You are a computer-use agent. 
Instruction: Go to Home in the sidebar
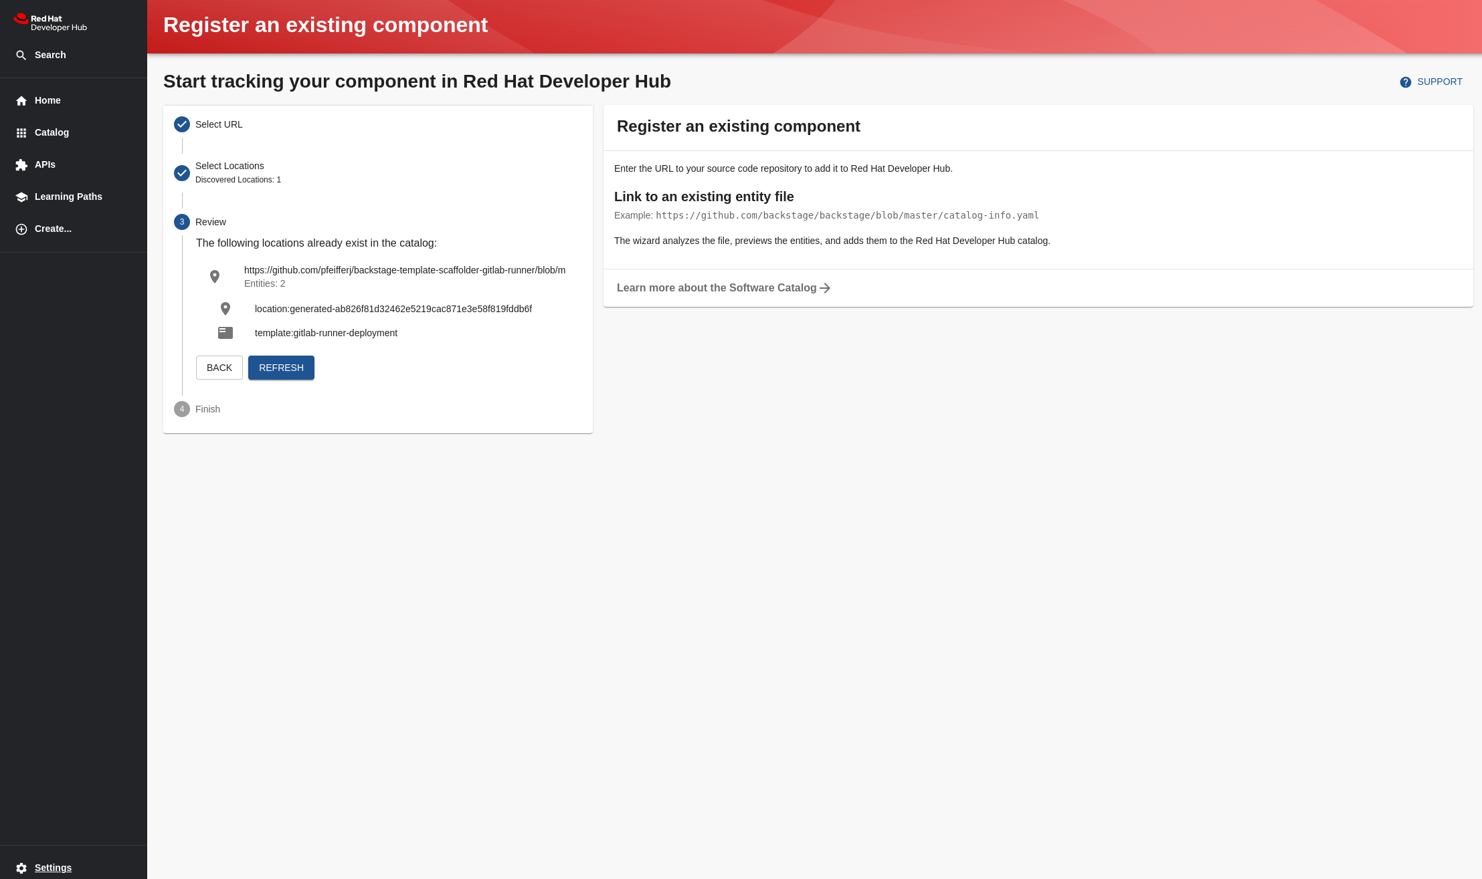(74, 100)
